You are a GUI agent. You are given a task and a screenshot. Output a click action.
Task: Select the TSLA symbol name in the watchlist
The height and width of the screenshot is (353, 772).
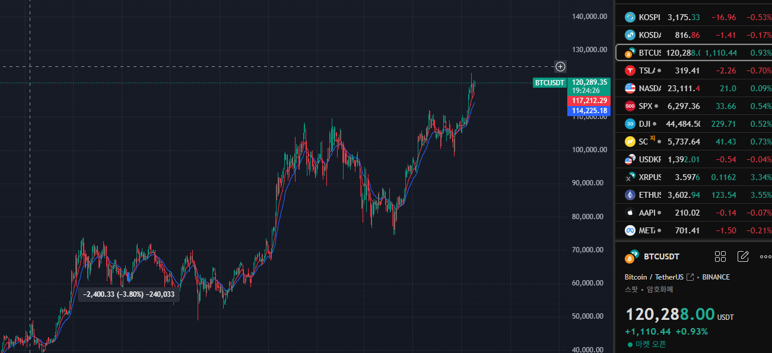coord(647,70)
